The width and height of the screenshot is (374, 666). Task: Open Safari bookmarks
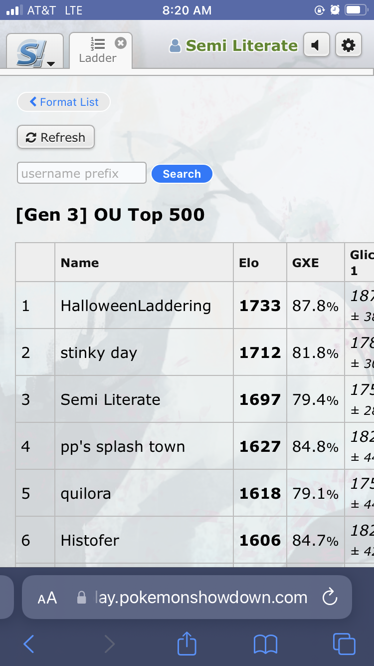click(265, 644)
